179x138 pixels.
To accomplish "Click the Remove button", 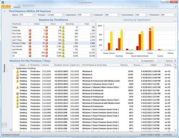I will tap(171, 61).
